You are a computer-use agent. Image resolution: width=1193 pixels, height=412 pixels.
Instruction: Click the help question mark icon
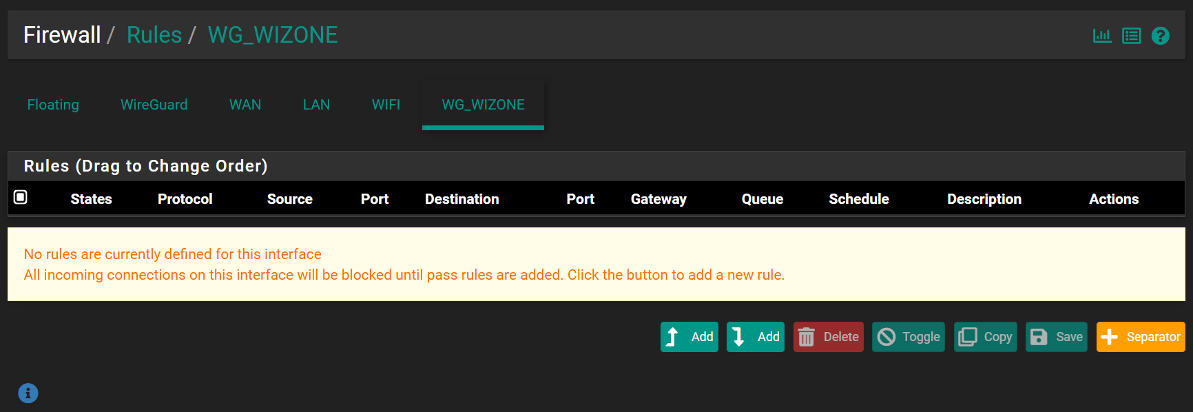pyautogui.click(x=1161, y=35)
